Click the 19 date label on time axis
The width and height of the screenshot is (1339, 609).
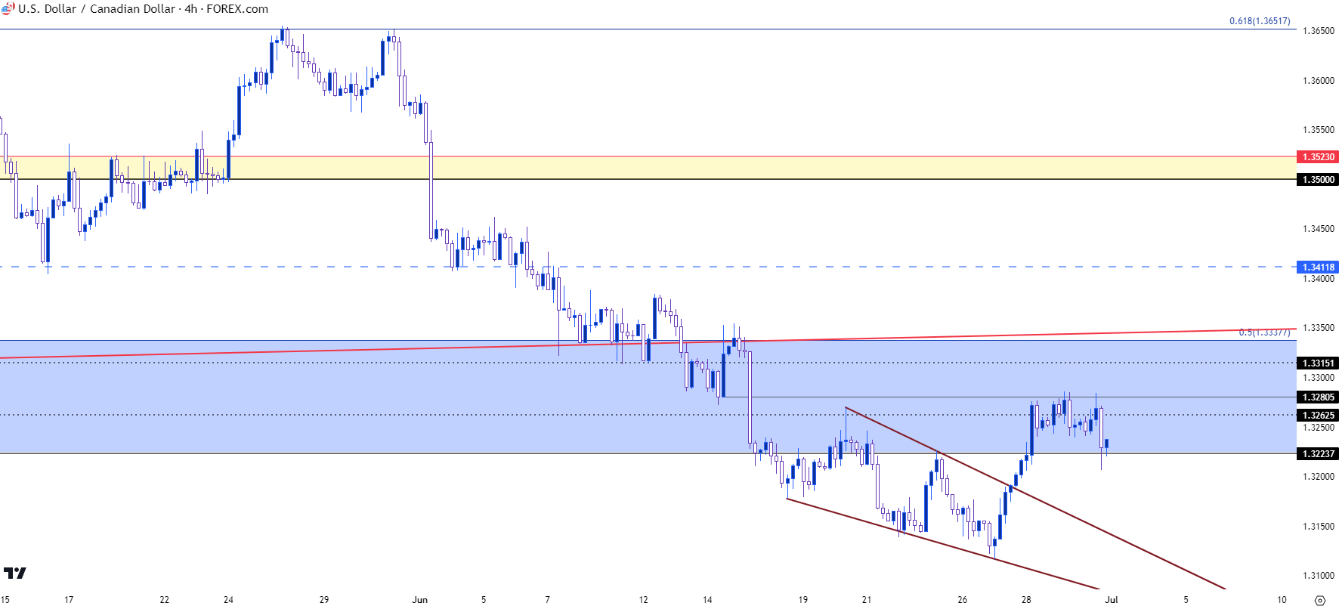[x=803, y=600]
